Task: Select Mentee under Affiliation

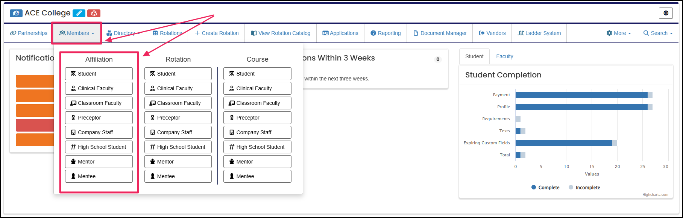Action: pos(99,176)
